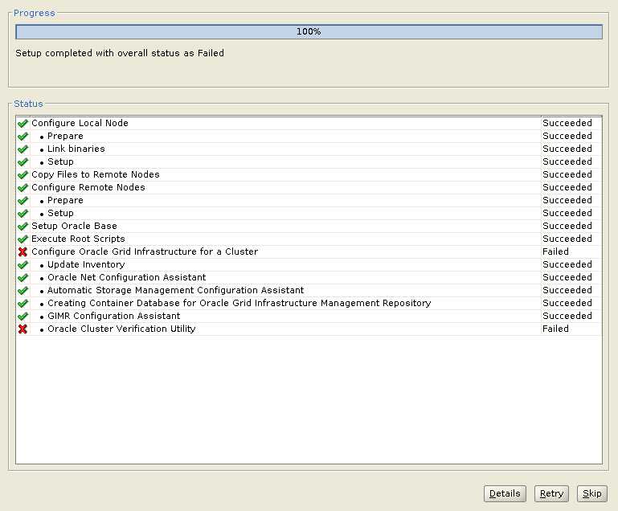
Task: Select Update Inventory step text
Action: click(x=86, y=264)
